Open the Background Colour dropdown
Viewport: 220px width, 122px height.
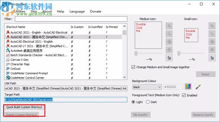pyautogui.click(x=147, y=87)
